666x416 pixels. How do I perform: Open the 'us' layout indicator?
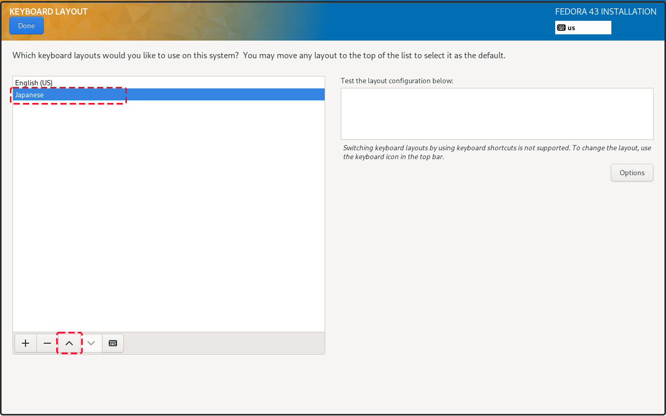tap(583, 28)
